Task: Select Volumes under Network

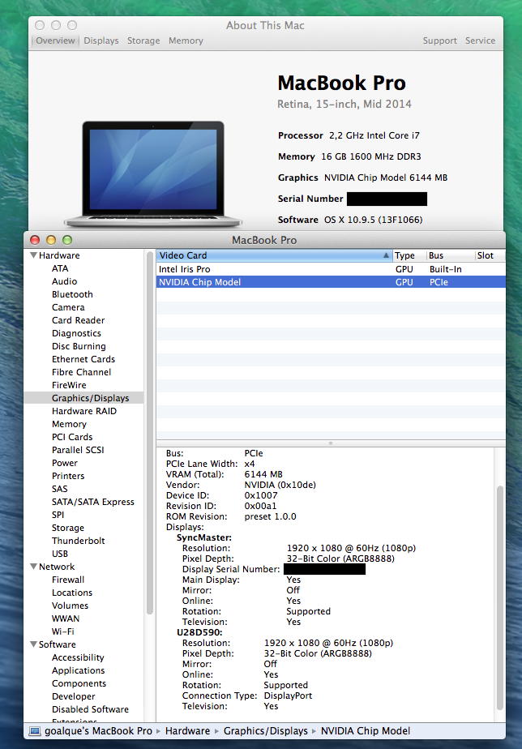Action: 71,606
